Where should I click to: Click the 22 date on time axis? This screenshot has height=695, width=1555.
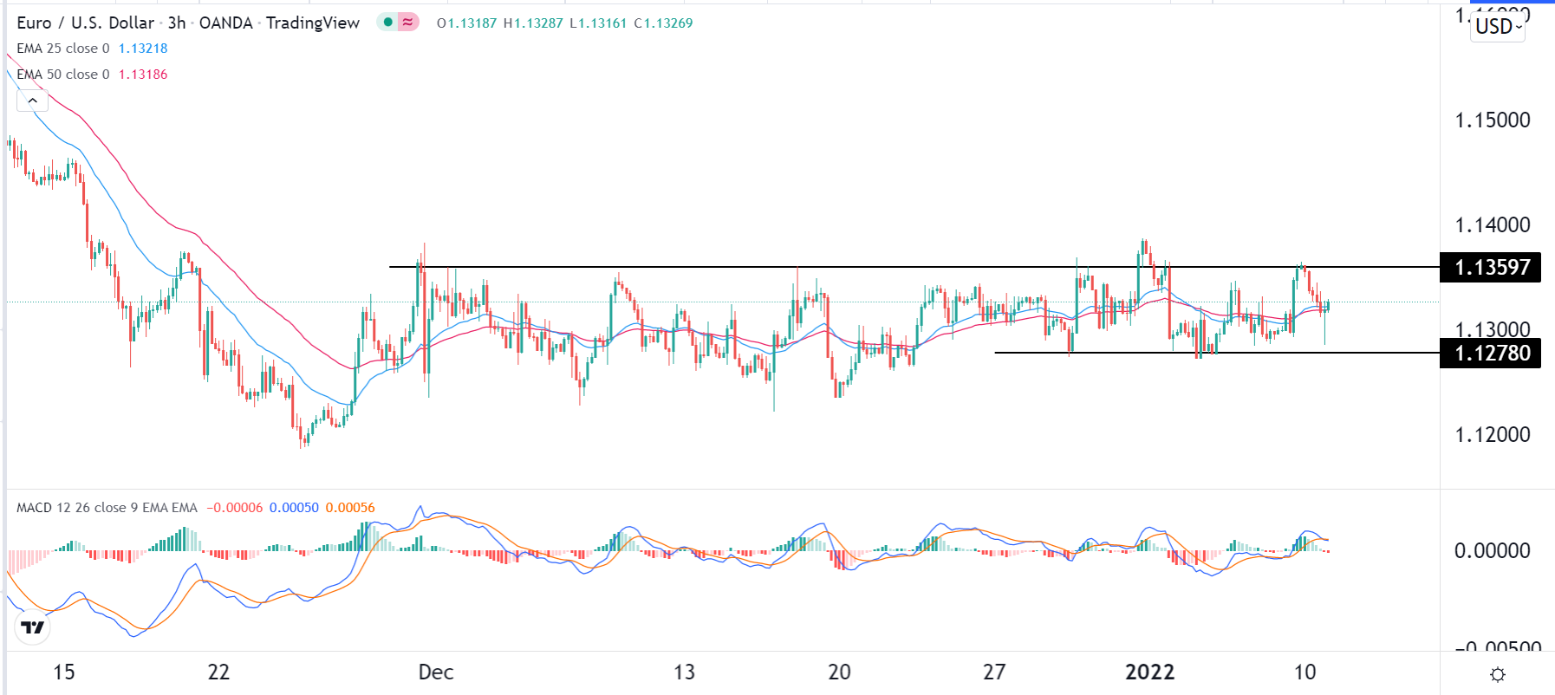pyautogui.click(x=218, y=672)
